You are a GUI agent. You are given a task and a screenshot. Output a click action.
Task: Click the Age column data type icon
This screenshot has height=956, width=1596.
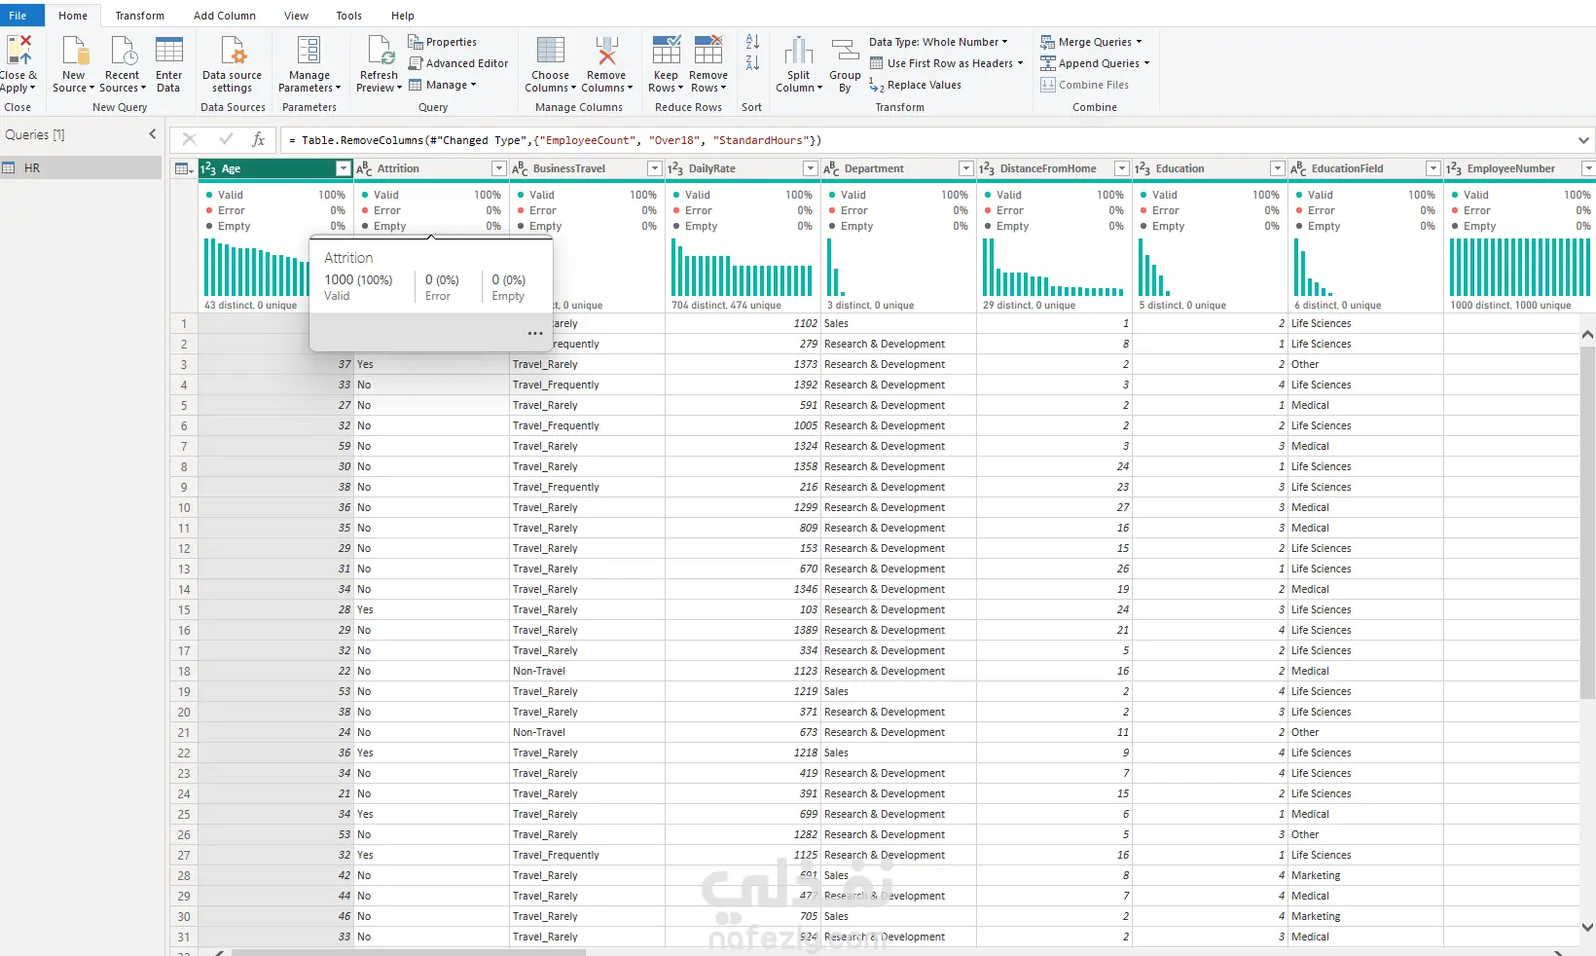(208, 168)
